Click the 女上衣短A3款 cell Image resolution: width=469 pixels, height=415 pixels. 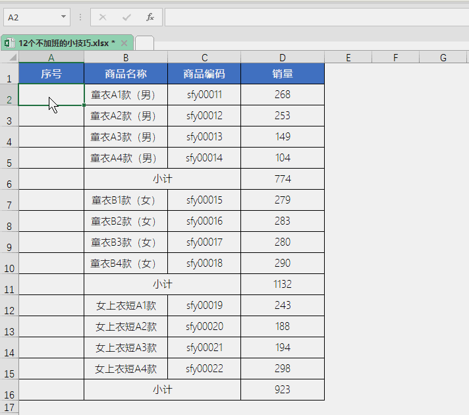tap(126, 348)
